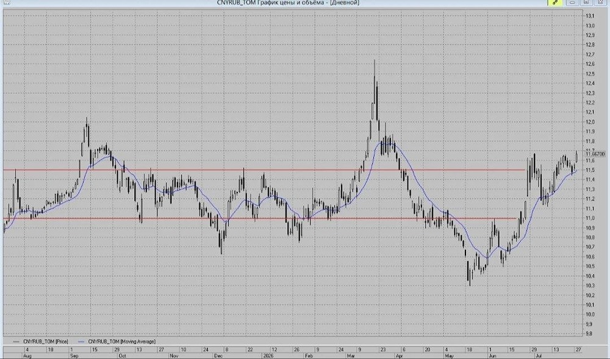Viewport: 610px width, 359px height.
Task: Click the Aug month label on time axis
Action: click(x=27, y=355)
